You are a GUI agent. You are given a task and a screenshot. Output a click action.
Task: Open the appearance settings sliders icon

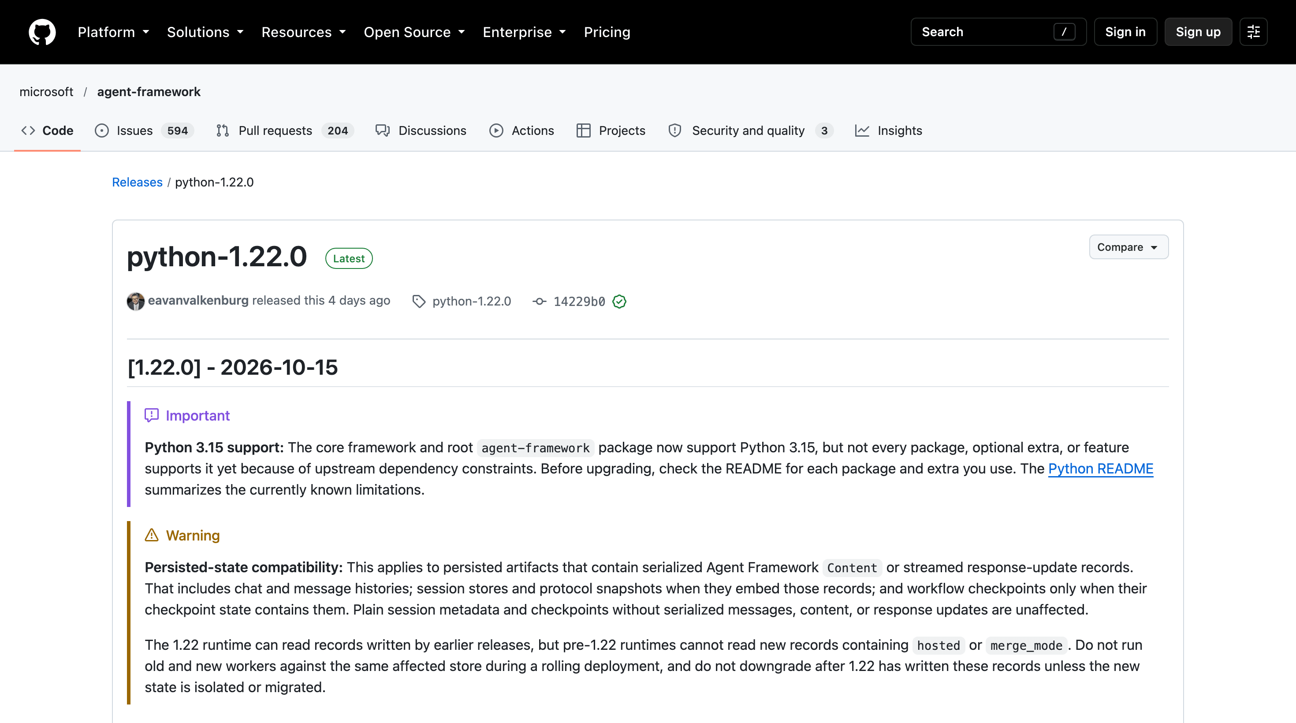[1253, 32]
